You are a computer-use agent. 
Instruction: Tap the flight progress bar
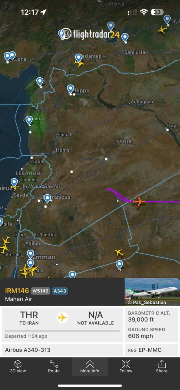[x=62, y=331]
